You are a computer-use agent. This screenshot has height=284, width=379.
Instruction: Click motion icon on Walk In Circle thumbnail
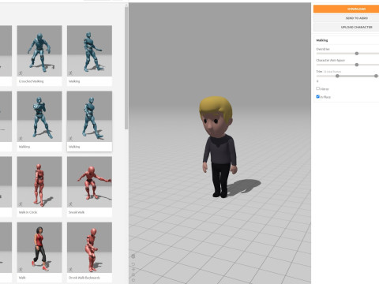click(x=21, y=204)
